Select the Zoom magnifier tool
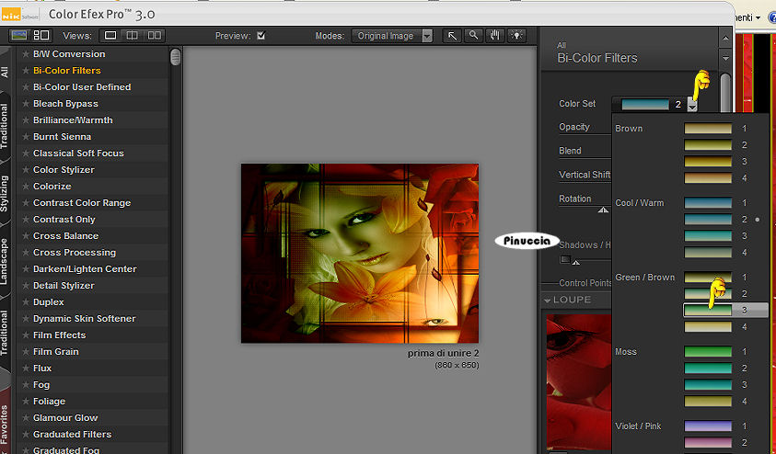This screenshot has height=454, width=776. pyautogui.click(x=474, y=36)
